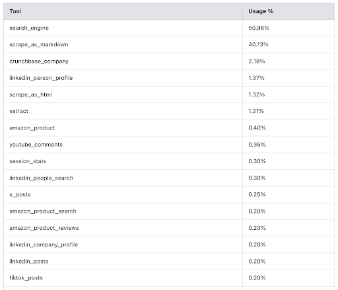Select the x_posts tool cell
The image size is (338, 290).
tap(123, 195)
